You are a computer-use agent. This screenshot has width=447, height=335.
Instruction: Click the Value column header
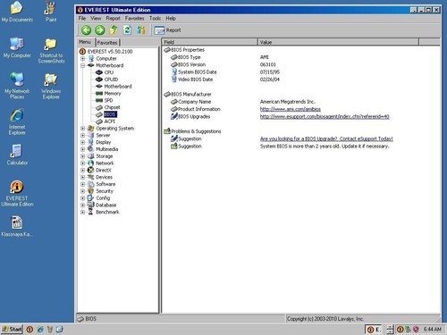click(x=338, y=42)
